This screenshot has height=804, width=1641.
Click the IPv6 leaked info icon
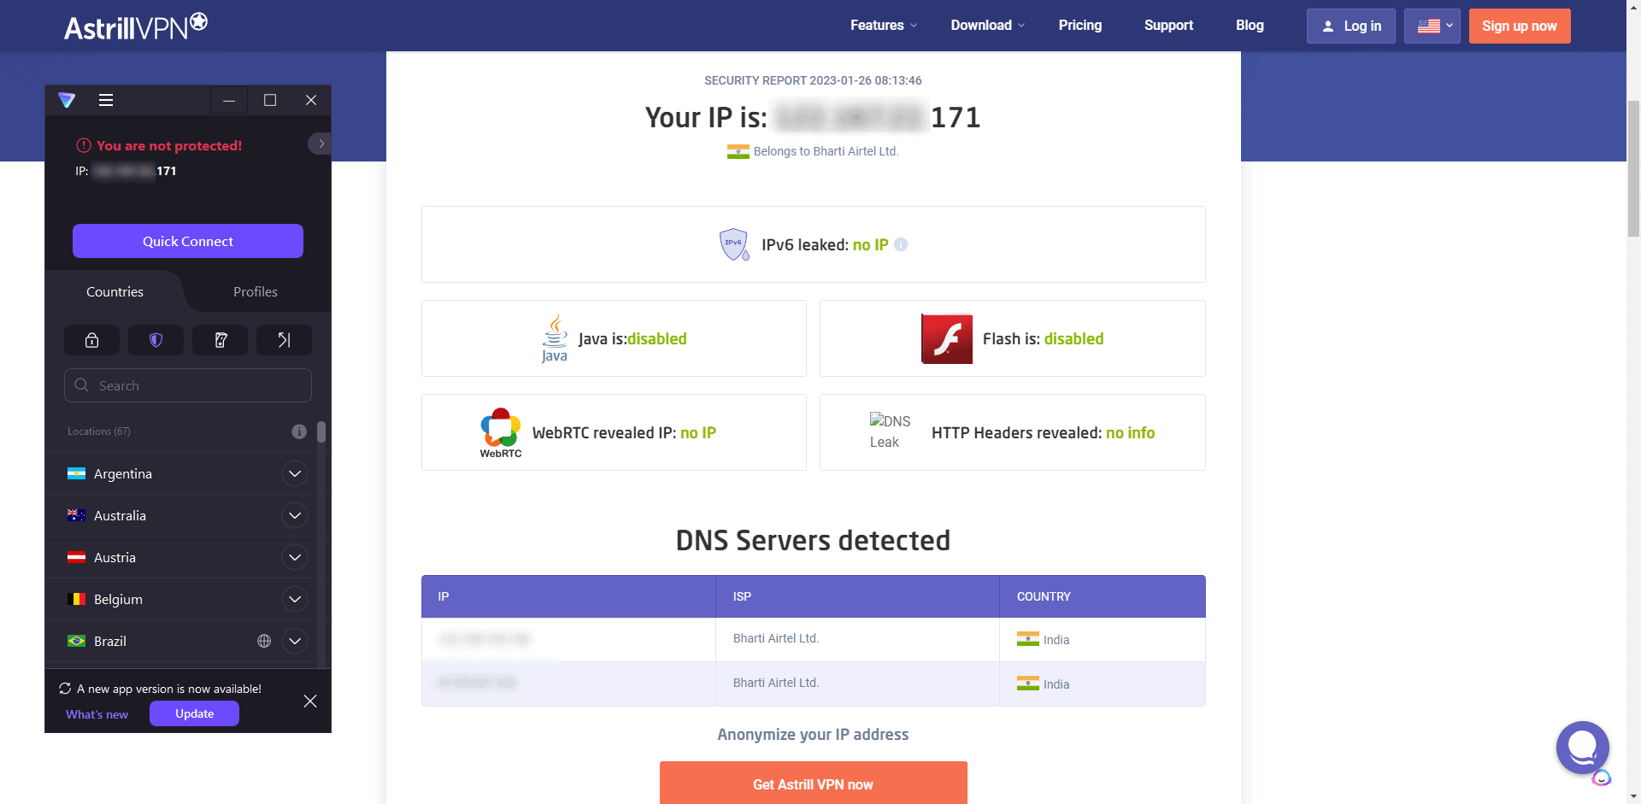point(901,244)
